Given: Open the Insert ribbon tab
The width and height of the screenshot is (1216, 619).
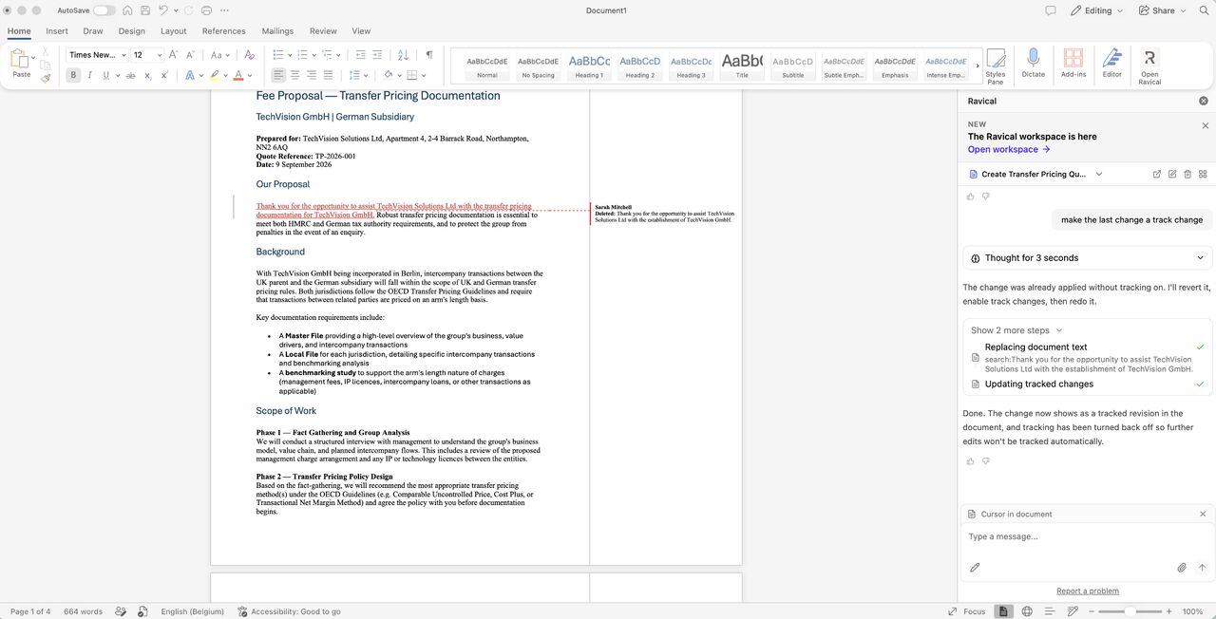Looking at the screenshot, I should pos(57,30).
